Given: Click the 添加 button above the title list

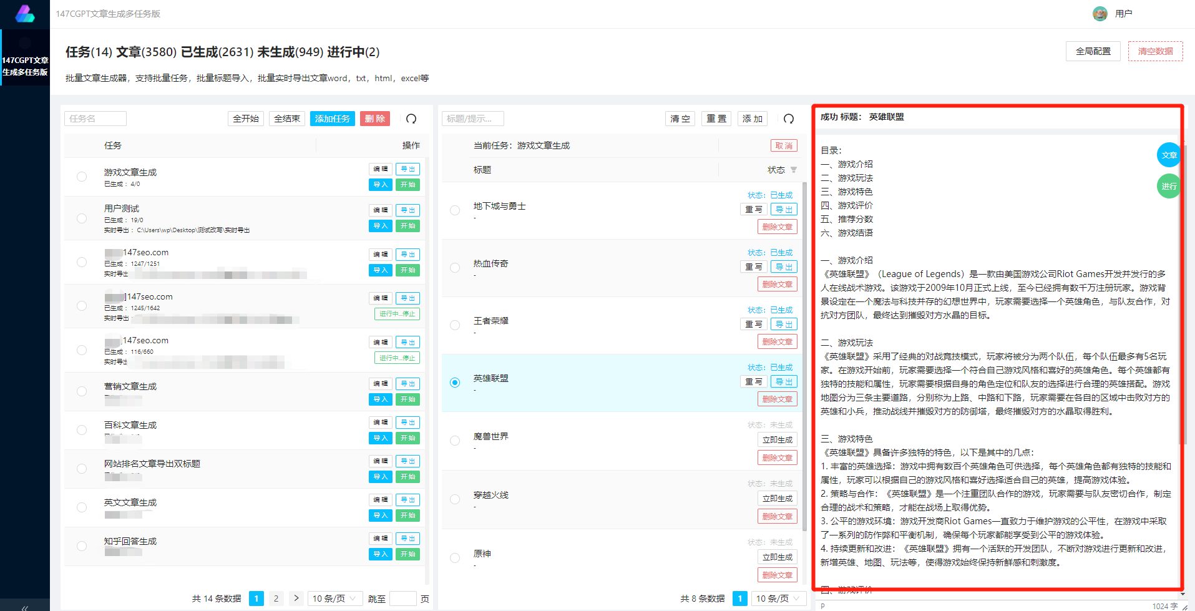Looking at the screenshot, I should coord(753,119).
